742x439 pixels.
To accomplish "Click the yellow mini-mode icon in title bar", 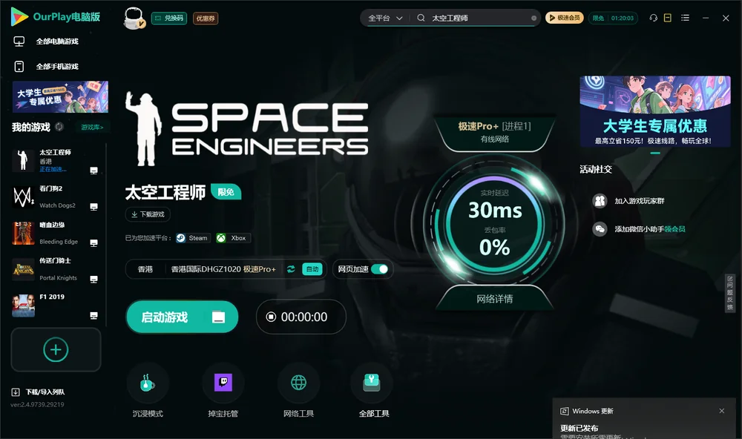I will pyautogui.click(x=668, y=18).
